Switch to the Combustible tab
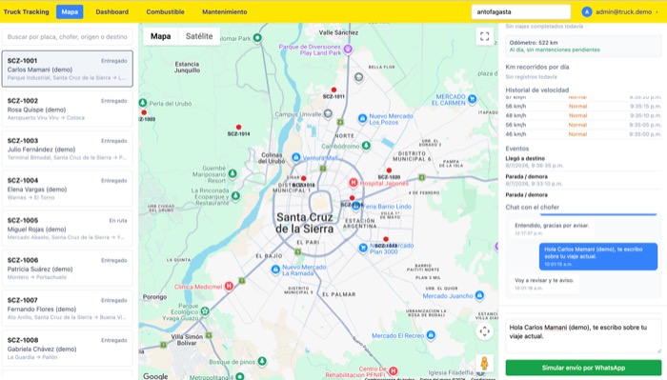Image resolution: width=667 pixels, height=380 pixels. (165, 11)
